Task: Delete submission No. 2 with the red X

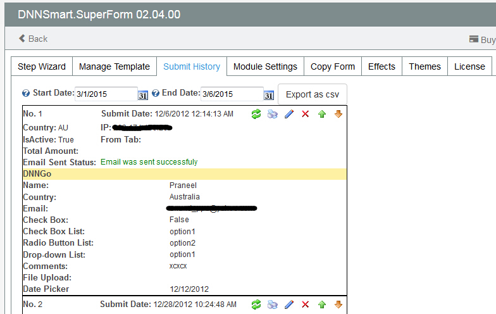Action: click(305, 305)
